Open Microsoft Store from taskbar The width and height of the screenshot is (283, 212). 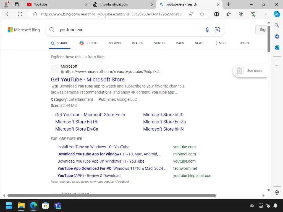(46, 205)
